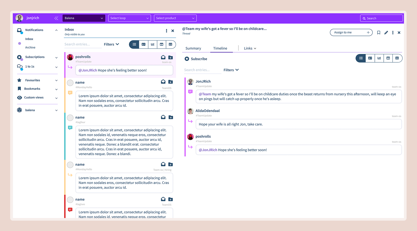Expand Bookmarks section
This screenshot has width=417, height=231.
56,89
